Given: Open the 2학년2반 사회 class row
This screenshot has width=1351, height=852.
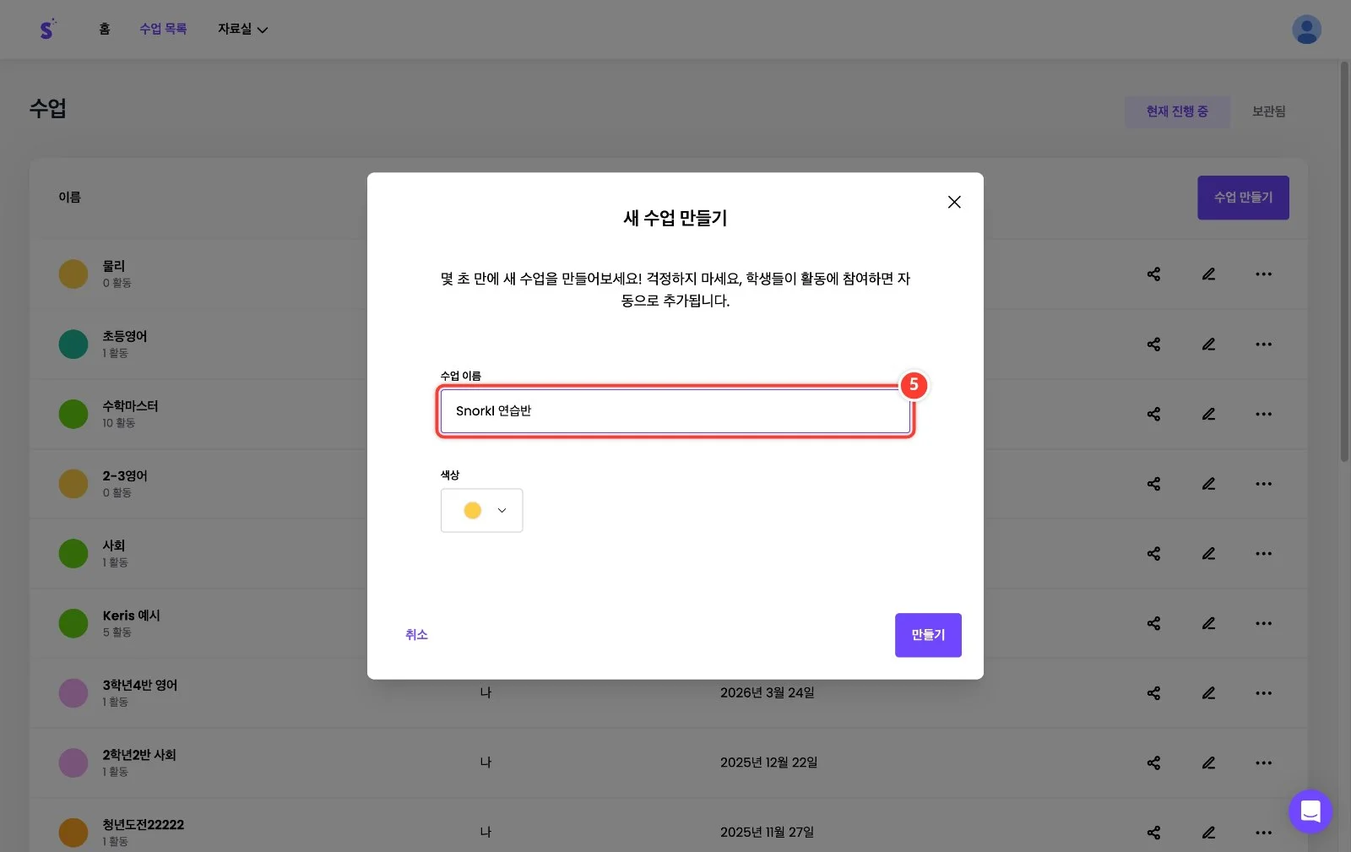Looking at the screenshot, I should (668, 763).
